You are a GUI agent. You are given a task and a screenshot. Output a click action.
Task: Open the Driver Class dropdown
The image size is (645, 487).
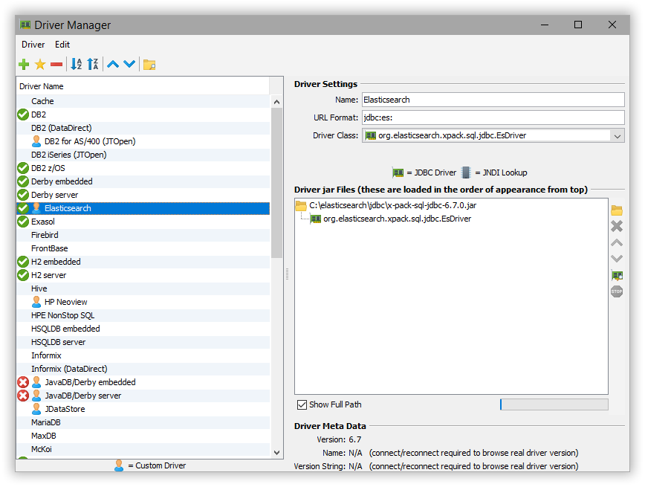619,135
